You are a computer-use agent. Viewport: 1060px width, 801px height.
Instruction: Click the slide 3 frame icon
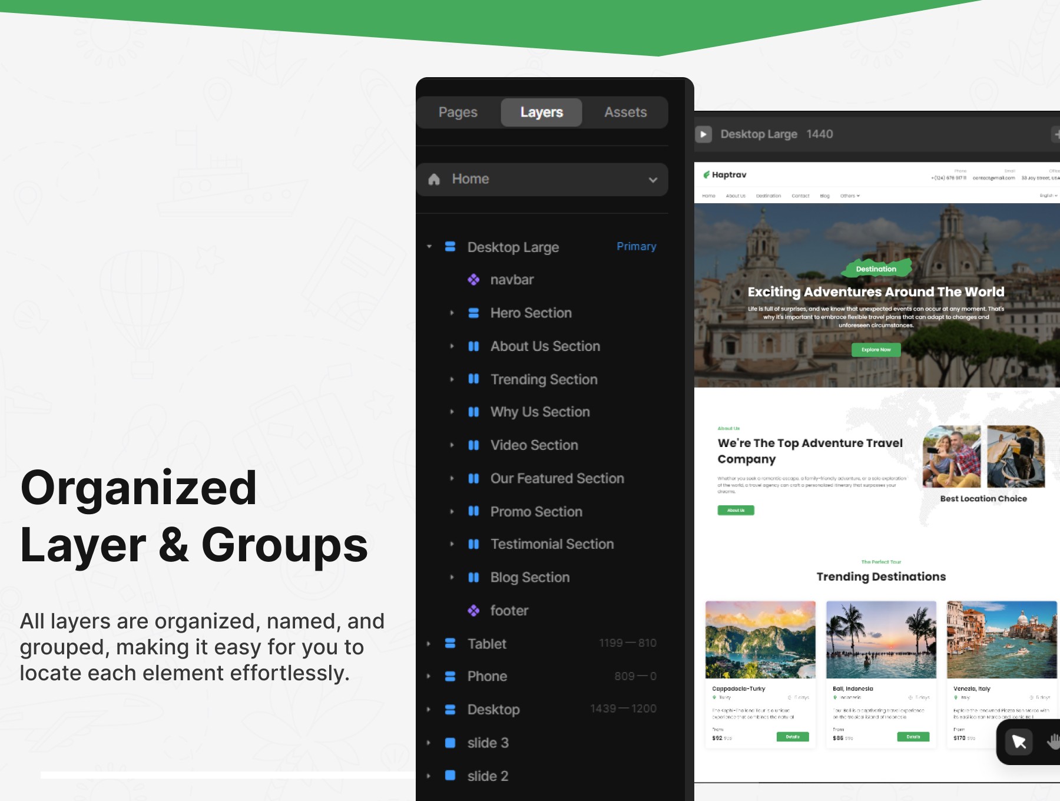point(450,743)
